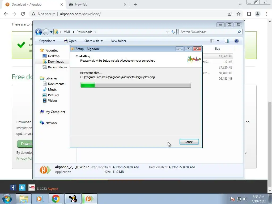The image size is (272, 204).
Task: Create a New folder from the toolbar
Action: pyautogui.click(x=118, y=41)
